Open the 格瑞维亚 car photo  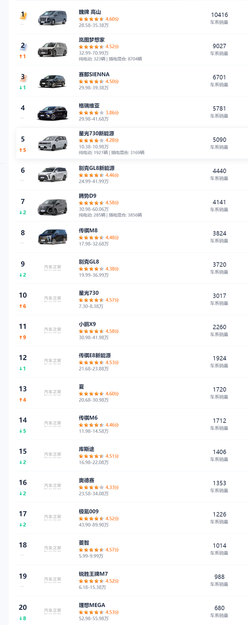click(x=52, y=112)
